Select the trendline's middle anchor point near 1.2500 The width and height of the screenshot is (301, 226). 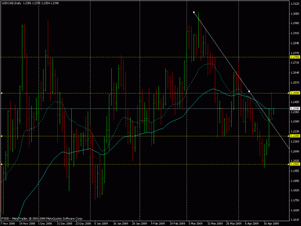(x=249, y=92)
